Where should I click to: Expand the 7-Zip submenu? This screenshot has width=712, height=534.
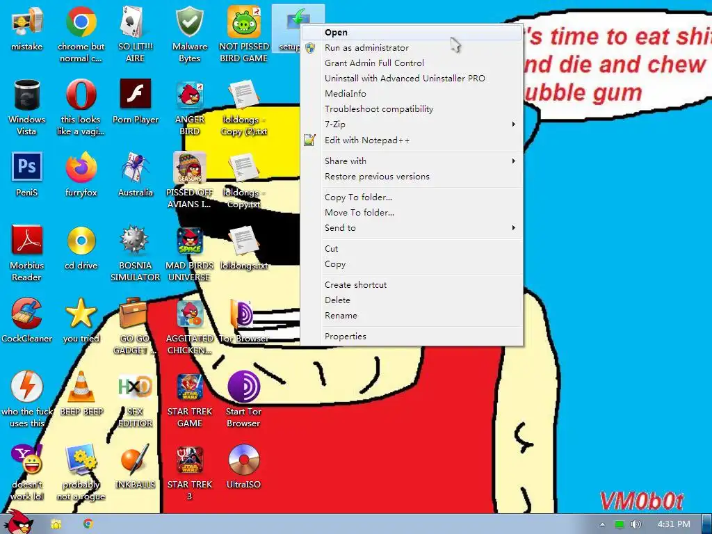point(412,124)
